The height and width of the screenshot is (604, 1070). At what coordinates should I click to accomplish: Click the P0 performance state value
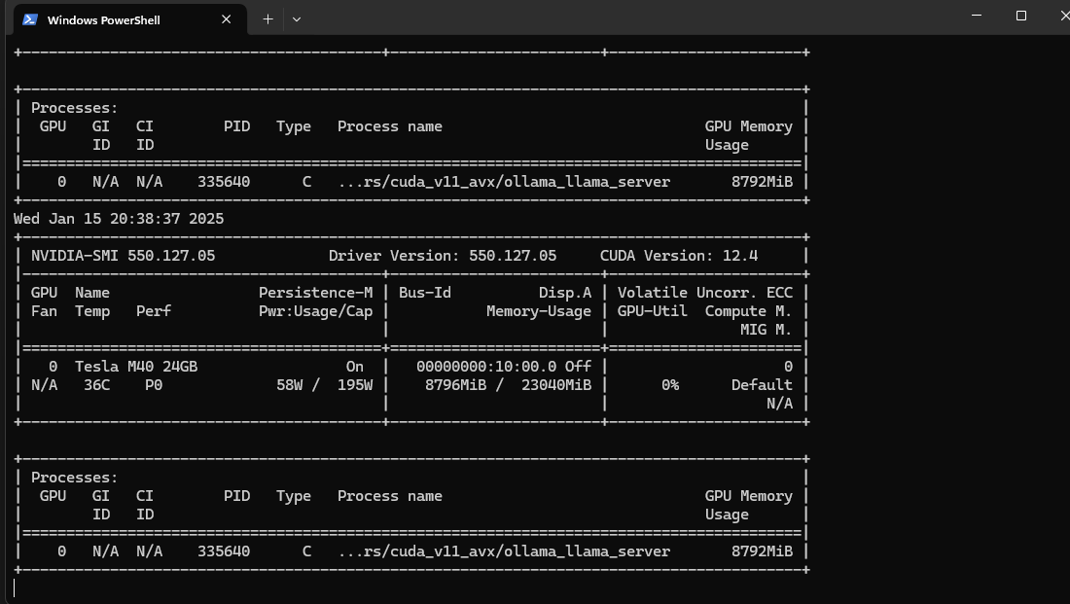pyautogui.click(x=154, y=385)
